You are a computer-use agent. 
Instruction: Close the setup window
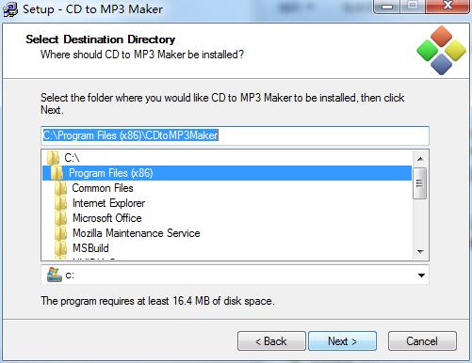coord(448,6)
